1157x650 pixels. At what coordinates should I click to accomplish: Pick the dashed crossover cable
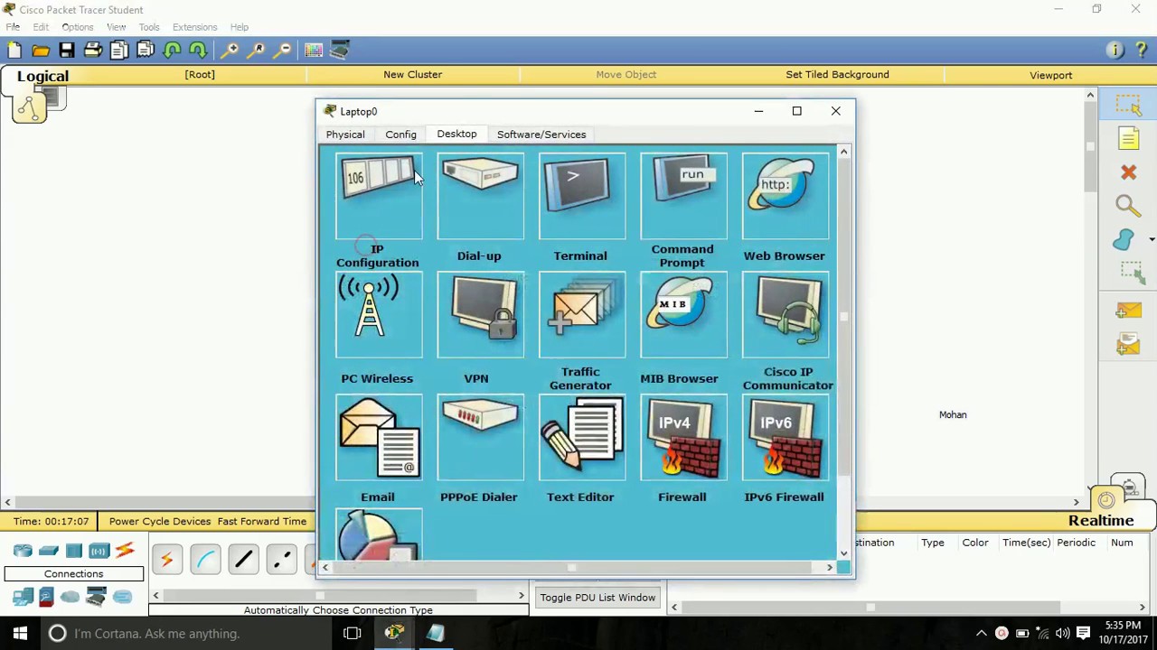282,561
